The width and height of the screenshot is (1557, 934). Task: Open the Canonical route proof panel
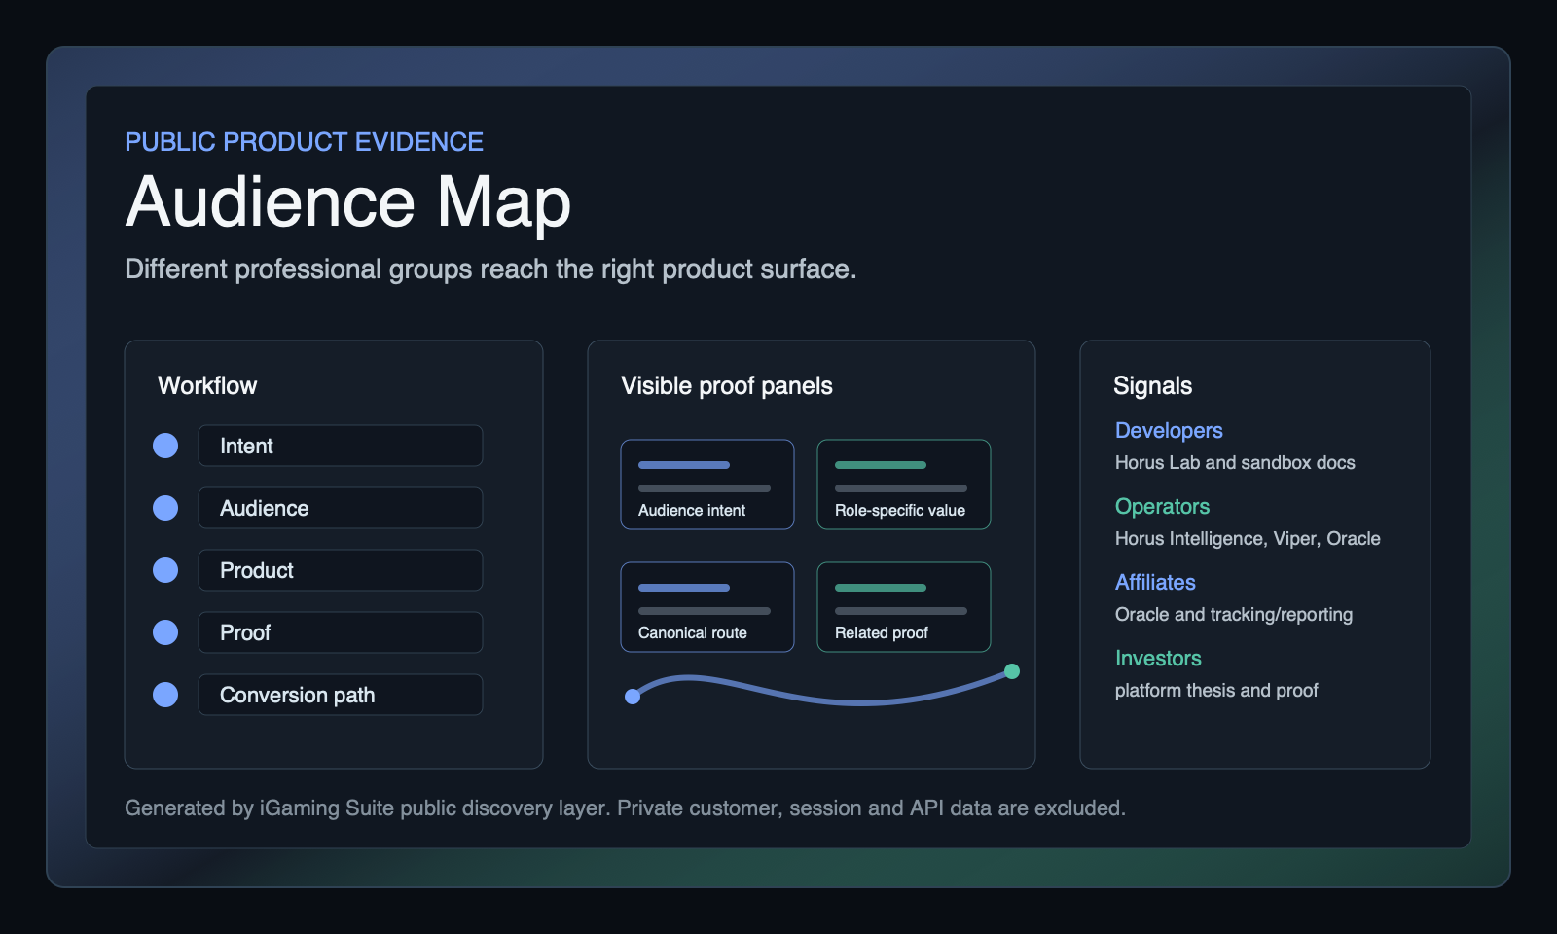707,607
